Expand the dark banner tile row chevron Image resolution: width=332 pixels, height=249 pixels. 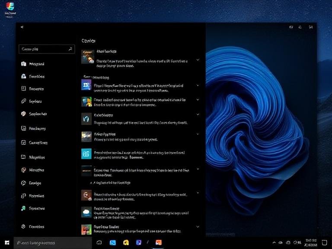click(198, 169)
